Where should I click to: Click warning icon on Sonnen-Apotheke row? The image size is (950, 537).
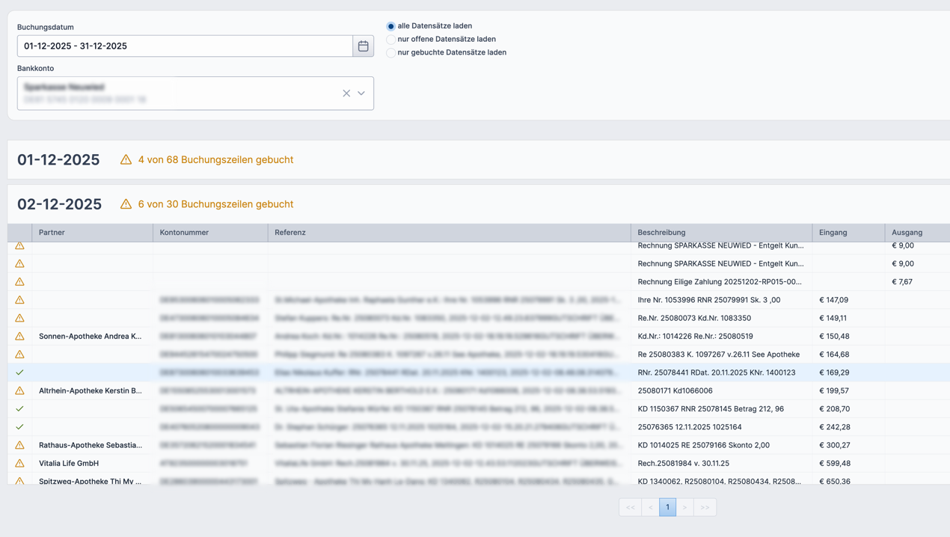pyautogui.click(x=20, y=337)
